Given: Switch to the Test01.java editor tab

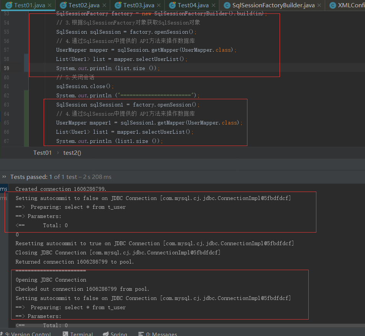Looking at the screenshot, I should pyautogui.click(x=28, y=5).
